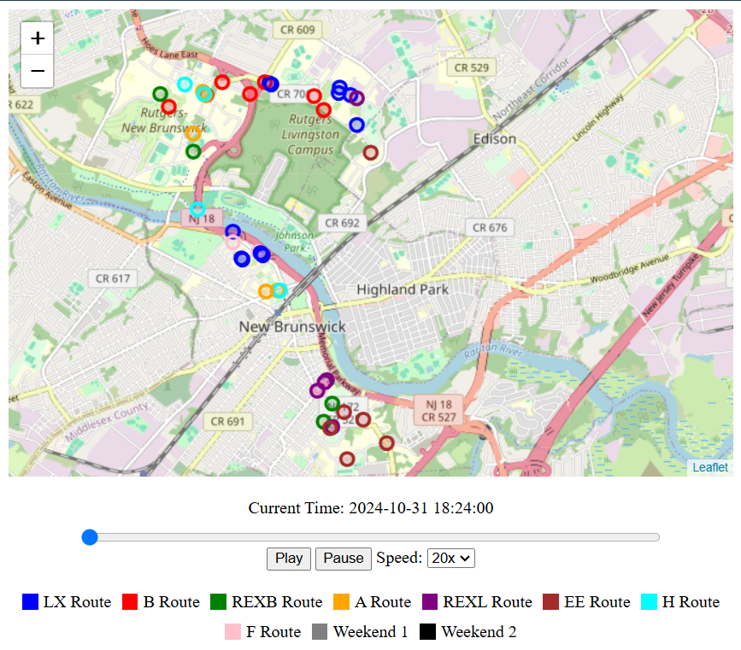Click the Play button
The image size is (741, 650).
(289, 558)
